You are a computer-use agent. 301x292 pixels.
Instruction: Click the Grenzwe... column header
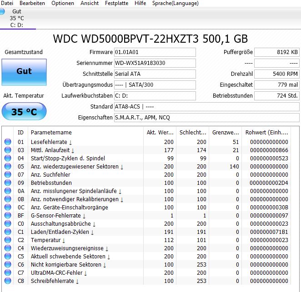(226, 133)
